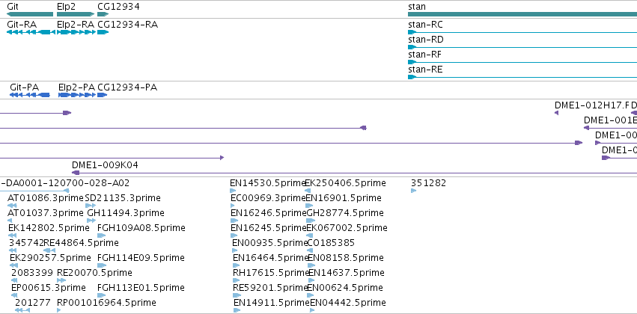
Task: Select the EN14530.5prime EST label
Action: coord(267,183)
